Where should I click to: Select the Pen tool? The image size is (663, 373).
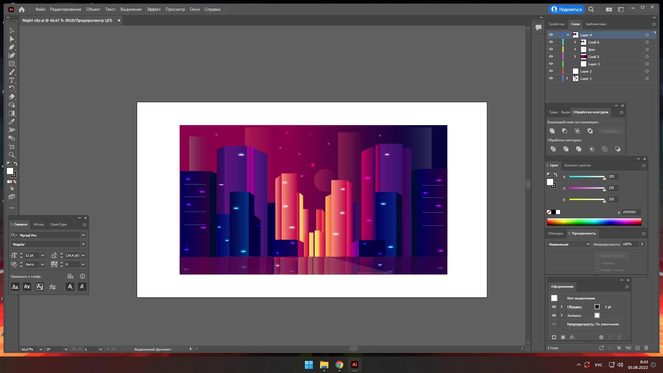pyautogui.click(x=12, y=47)
